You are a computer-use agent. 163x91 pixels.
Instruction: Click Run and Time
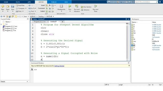[96, 8]
